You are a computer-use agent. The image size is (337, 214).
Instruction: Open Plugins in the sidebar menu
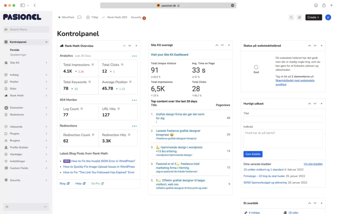click(14, 134)
